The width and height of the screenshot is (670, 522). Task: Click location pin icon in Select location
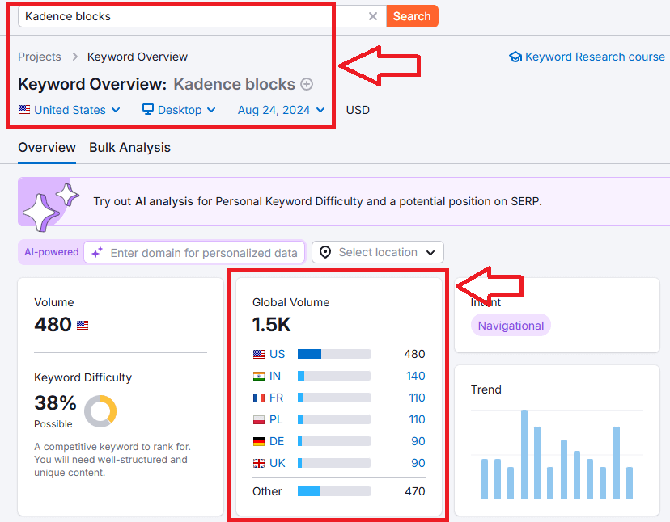pos(325,252)
